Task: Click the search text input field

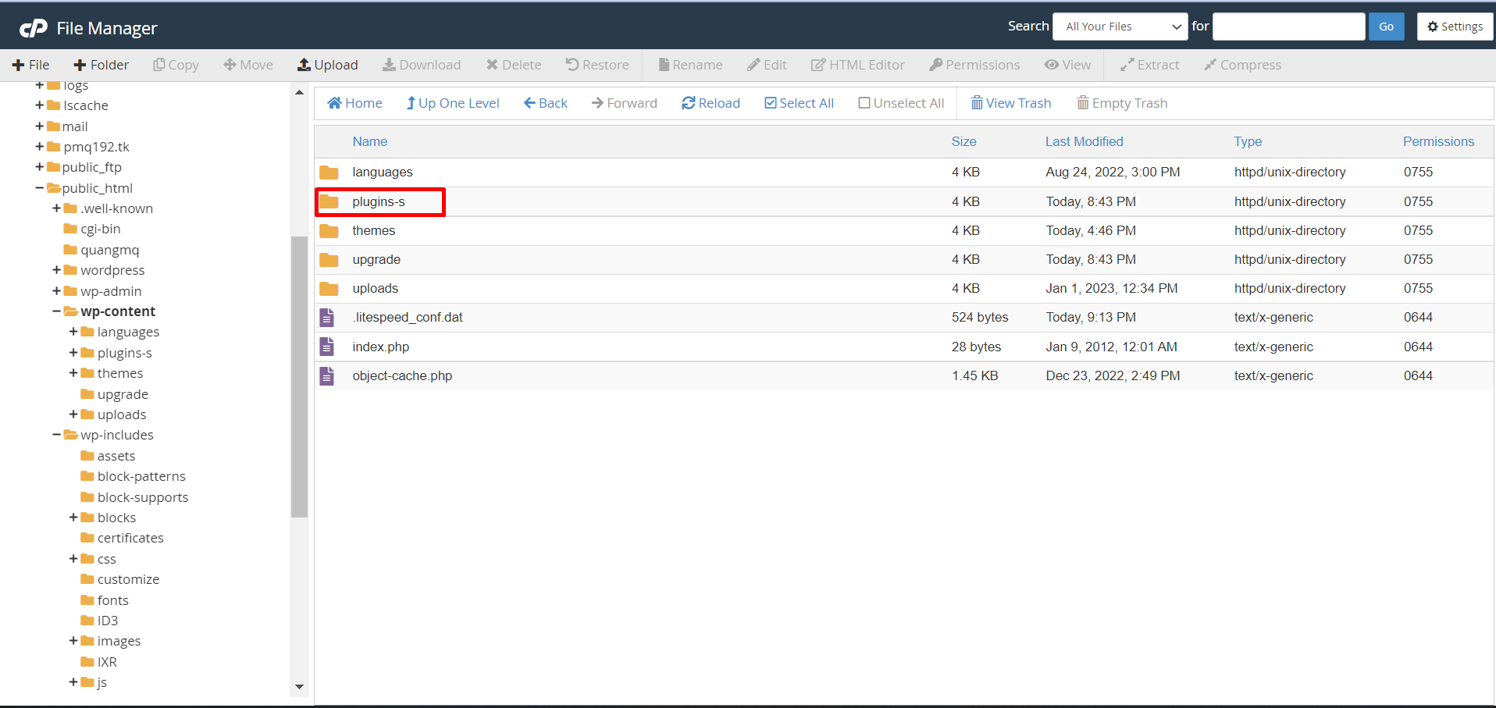Action: coord(1288,27)
